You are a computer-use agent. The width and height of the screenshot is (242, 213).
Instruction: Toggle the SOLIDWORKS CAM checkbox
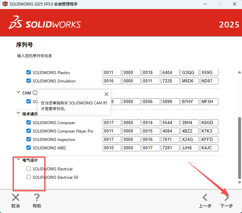point(28,101)
